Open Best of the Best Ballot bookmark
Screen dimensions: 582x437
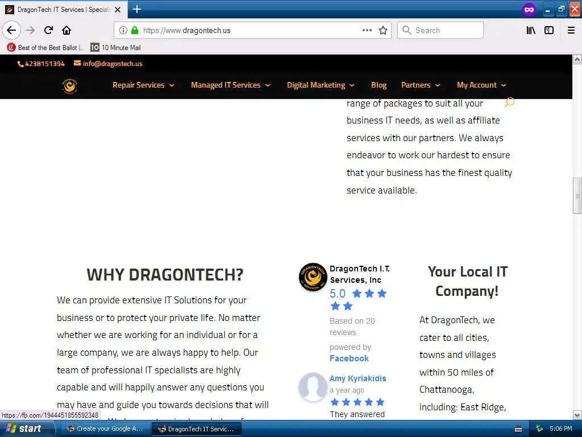[x=45, y=48]
